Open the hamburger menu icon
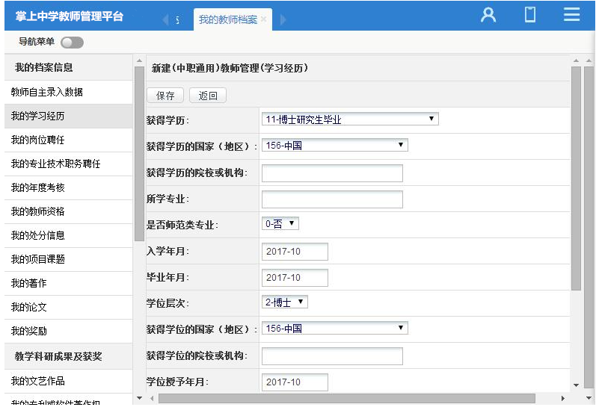 pyautogui.click(x=571, y=14)
